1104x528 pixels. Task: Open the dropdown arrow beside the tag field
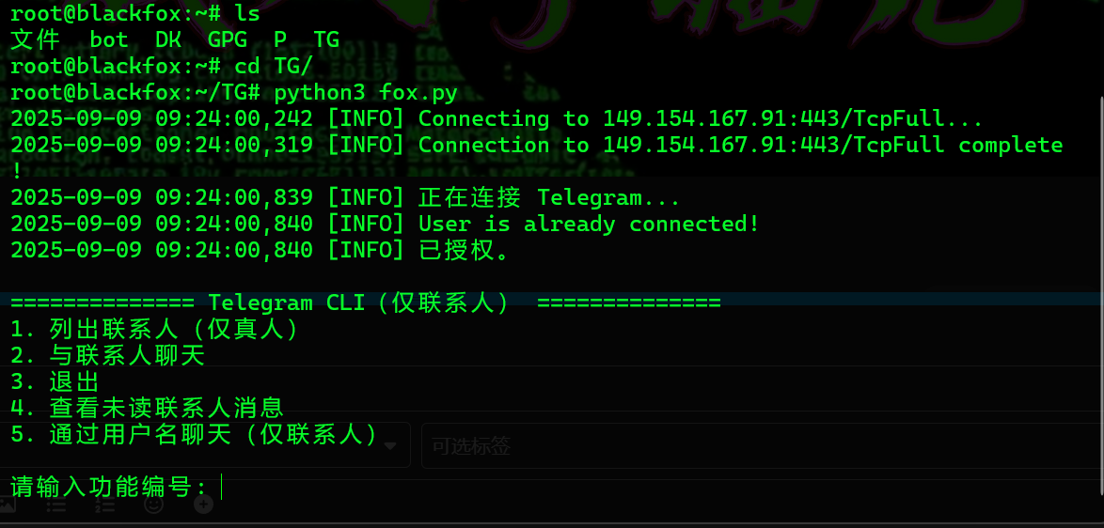389,445
